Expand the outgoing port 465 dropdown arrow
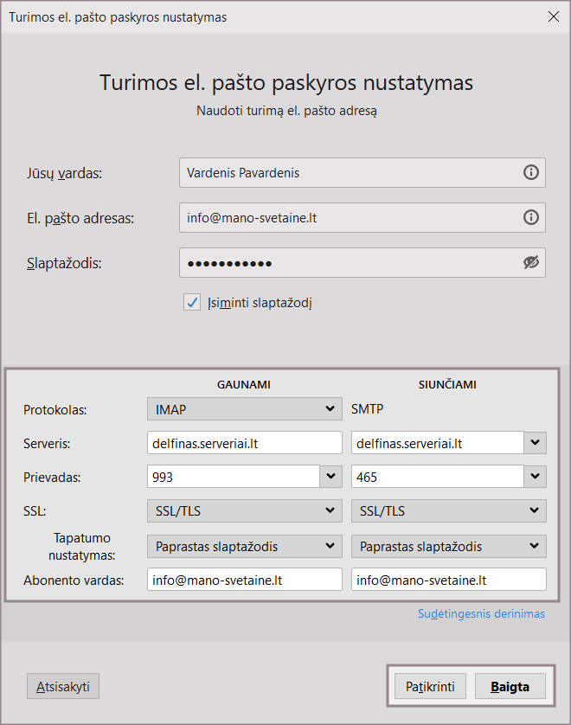 536,477
